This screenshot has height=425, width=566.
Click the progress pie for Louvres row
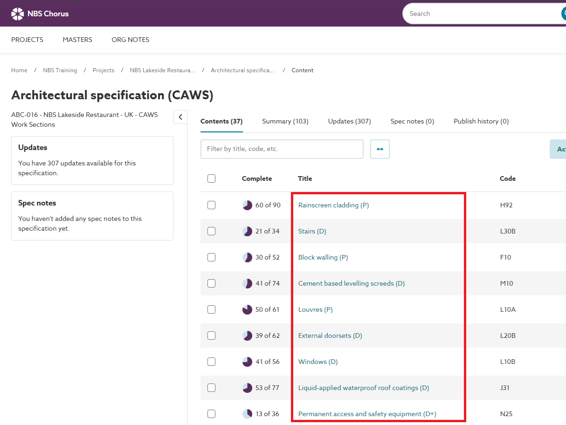click(x=247, y=309)
